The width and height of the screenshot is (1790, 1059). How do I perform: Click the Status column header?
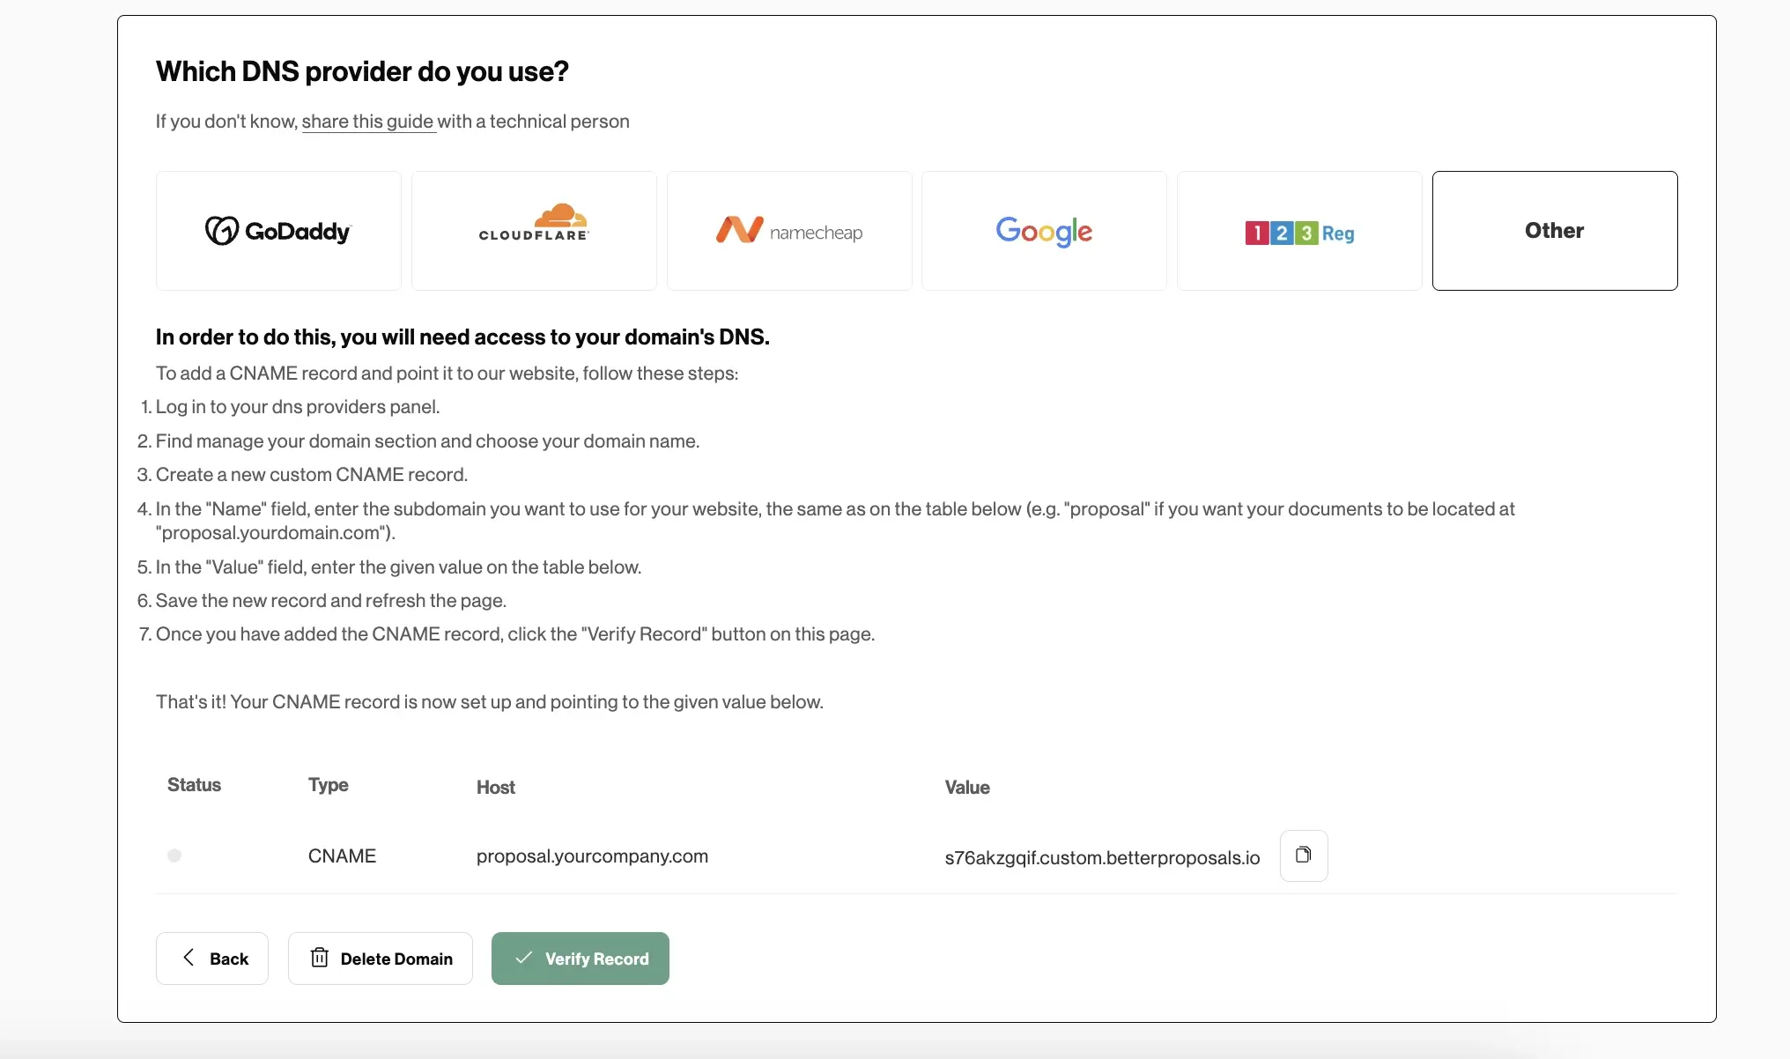click(x=194, y=784)
